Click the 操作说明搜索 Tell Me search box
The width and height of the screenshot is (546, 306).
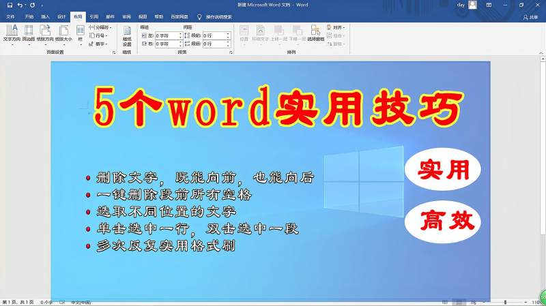214,16
